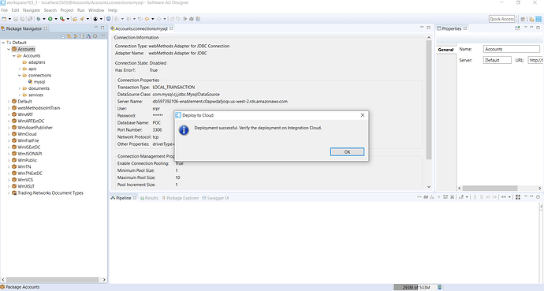The height and width of the screenshot is (291, 544).
Task: Collapse the connections folder
Action: tap(20, 75)
